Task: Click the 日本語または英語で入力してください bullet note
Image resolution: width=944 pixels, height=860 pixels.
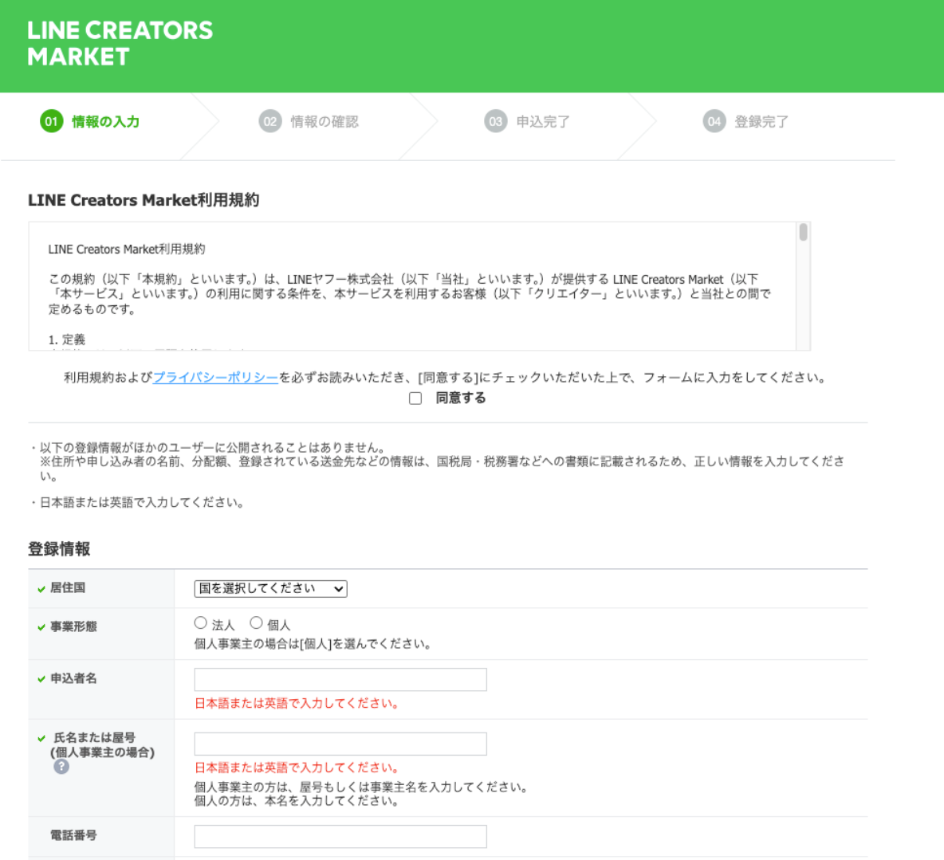Action: click(141, 502)
